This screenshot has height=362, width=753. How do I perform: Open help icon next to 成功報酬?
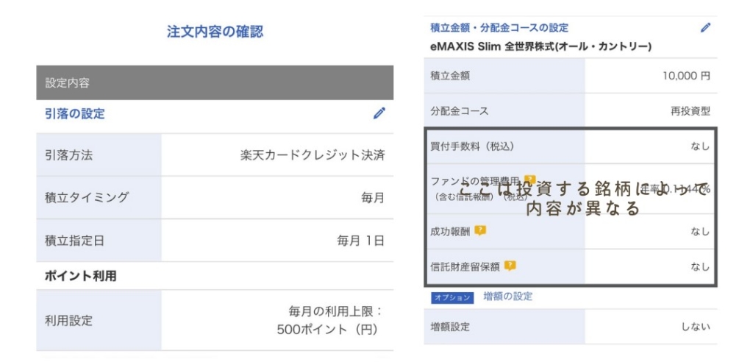point(480,231)
